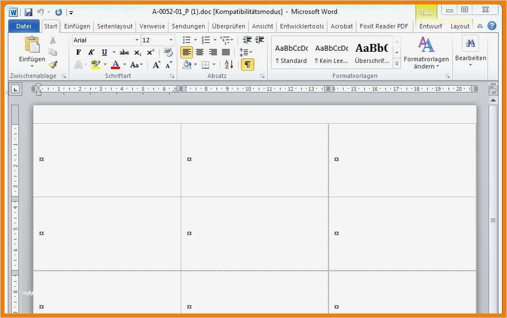Screen dimensions: 507x318
Task: Click the Shrink Font icon
Action: [168, 65]
